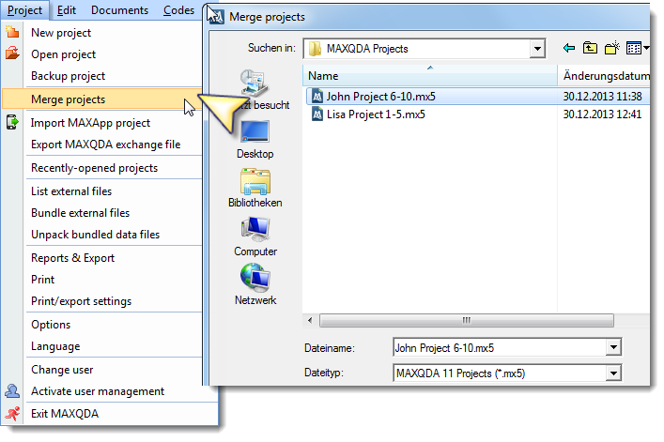Open the Desktop location in places bar
The width and height of the screenshot is (664, 442).
(x=255, y=140)
